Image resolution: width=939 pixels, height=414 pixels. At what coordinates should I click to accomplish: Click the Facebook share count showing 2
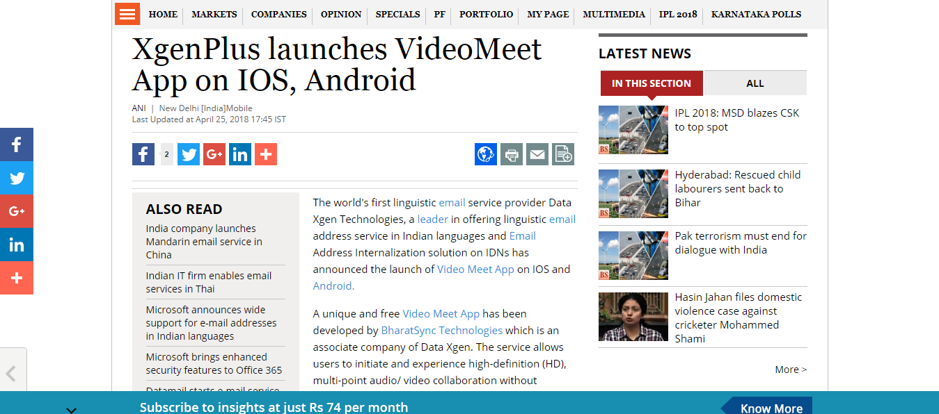(x=167, y=154)
